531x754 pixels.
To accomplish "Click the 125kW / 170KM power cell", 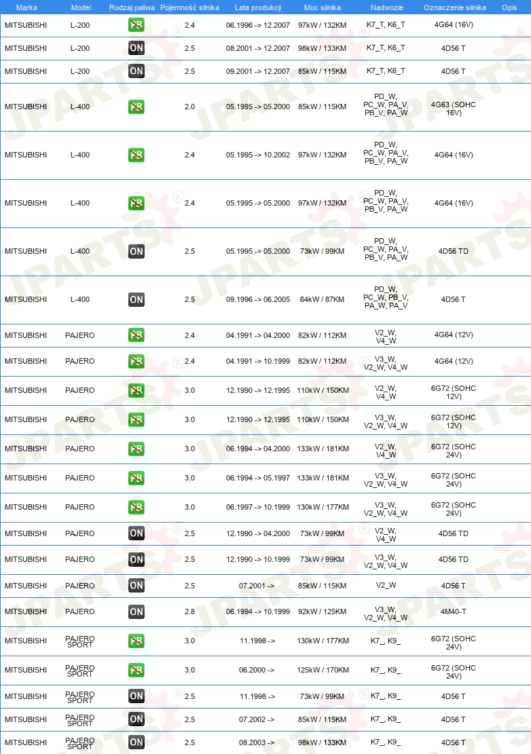I will pos(323,670).
